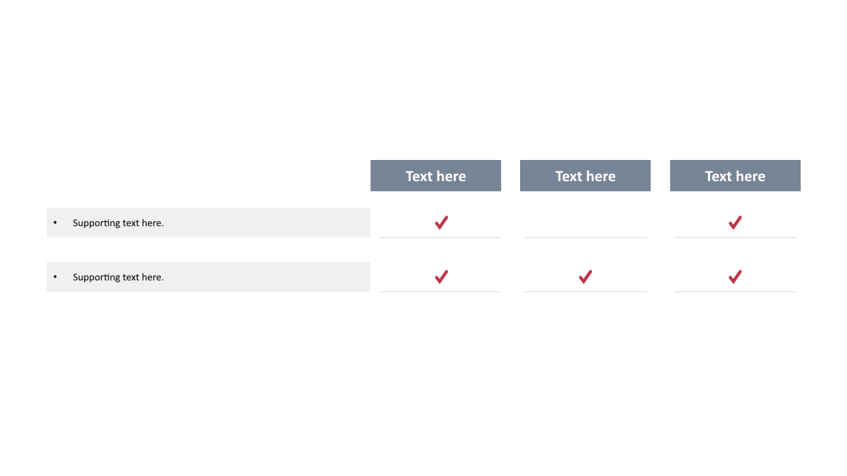The height and width of the screenshot is (476, 847).
Task: Click the red checkmark in bottom row, middle column
Action: (585, 277)
